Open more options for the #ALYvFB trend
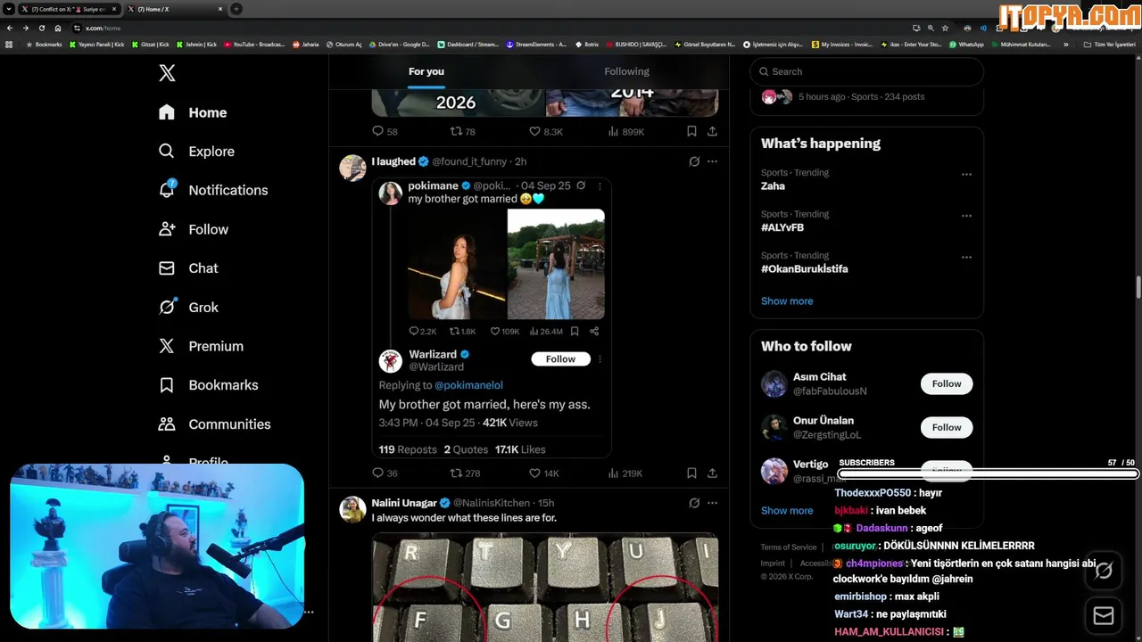The width and height of the screenshot is (1142, 642). coord(966,216)
